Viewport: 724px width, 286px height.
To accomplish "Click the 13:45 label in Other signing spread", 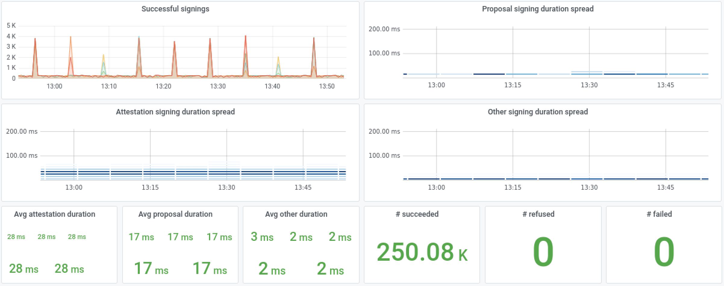I will pyautogui.click(x=666, y=188).
